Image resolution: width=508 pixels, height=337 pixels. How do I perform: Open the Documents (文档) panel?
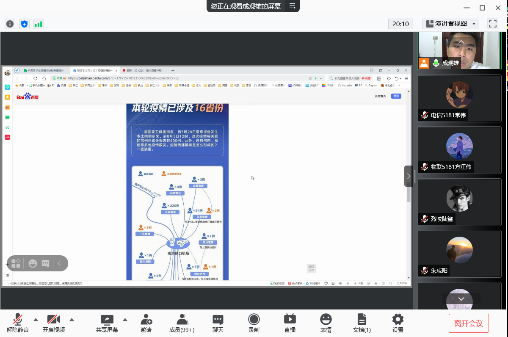[x=362, y=323]
